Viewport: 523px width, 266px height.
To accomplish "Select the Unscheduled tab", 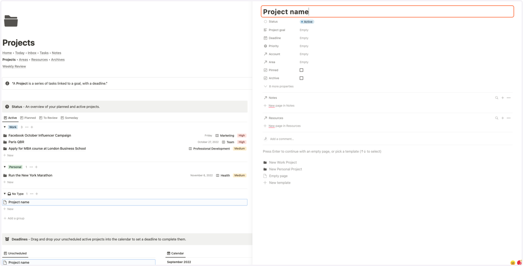I will tap(15, 253).
